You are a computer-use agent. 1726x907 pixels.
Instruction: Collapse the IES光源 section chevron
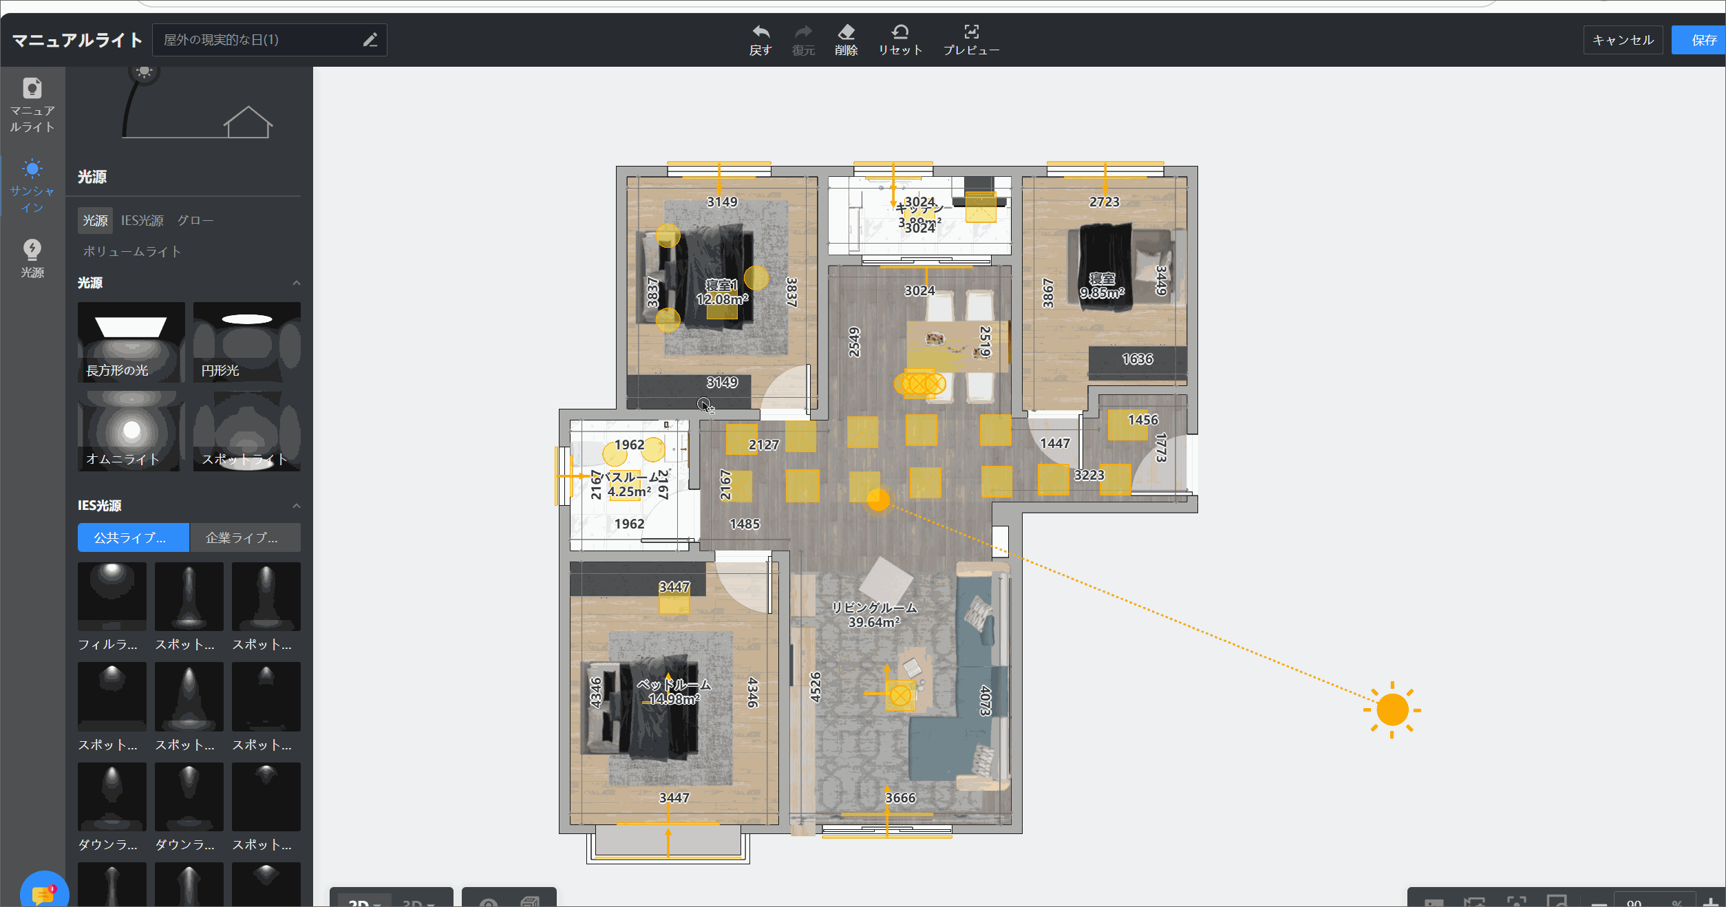pos(297,506)
